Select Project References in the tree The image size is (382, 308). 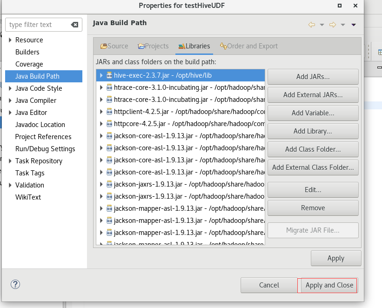click(43, 137)
